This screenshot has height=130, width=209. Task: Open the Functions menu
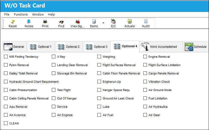(x=21, y=14)
